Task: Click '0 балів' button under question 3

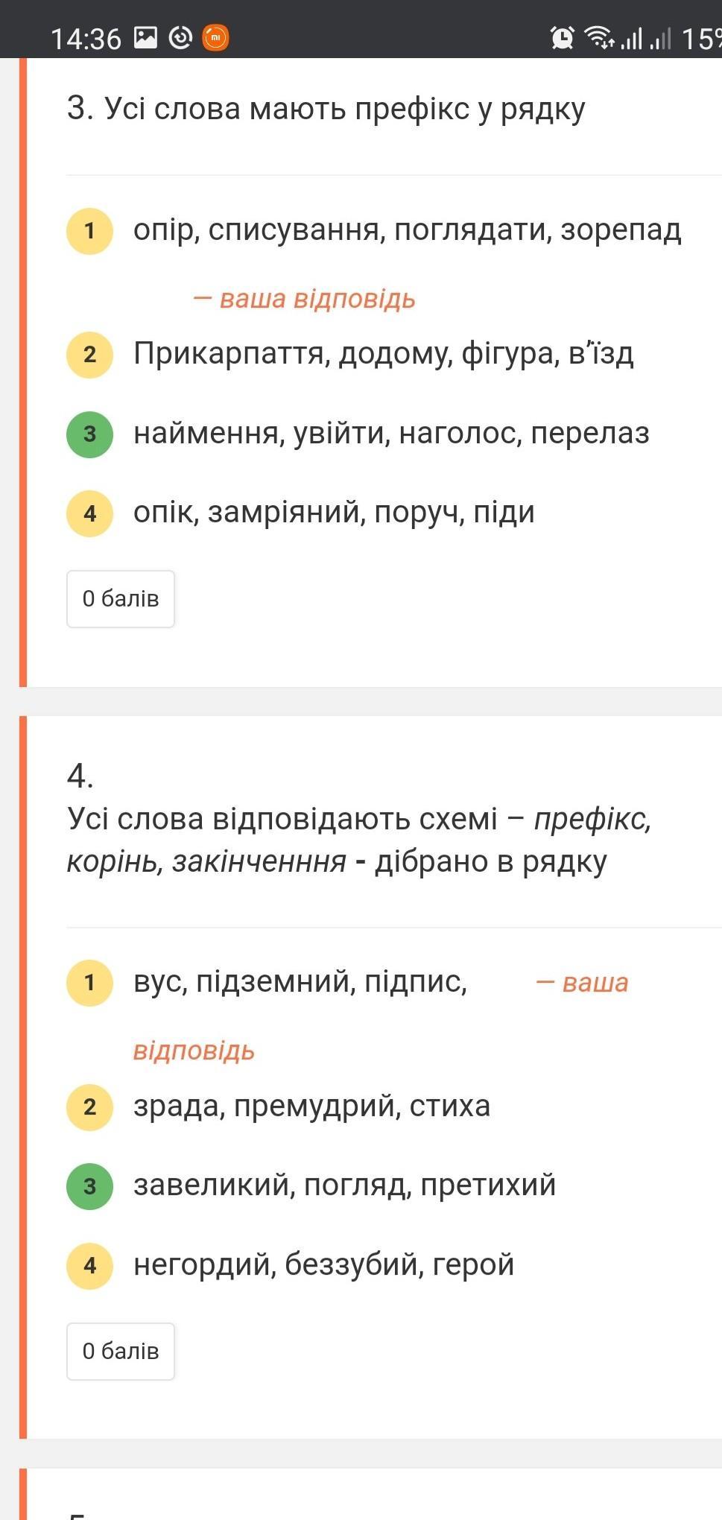Action: [x=121, y=599]
